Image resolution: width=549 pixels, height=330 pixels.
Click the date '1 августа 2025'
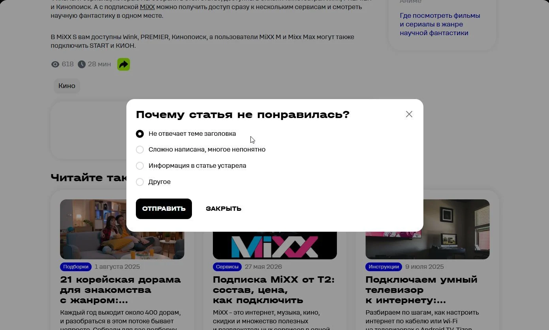coord(117,267)
